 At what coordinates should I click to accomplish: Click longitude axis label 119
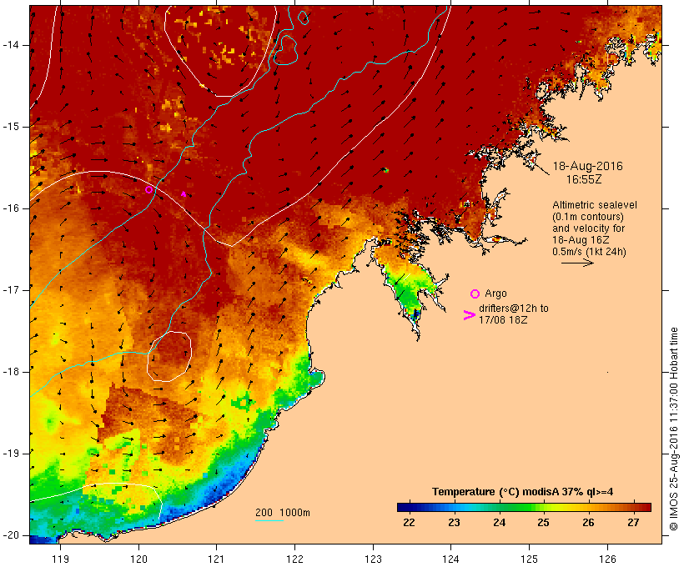tap(60, 559)
